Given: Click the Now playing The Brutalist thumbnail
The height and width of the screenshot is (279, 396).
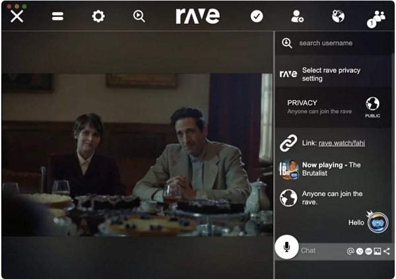Looking at the screenshot, I should [288, 170].
